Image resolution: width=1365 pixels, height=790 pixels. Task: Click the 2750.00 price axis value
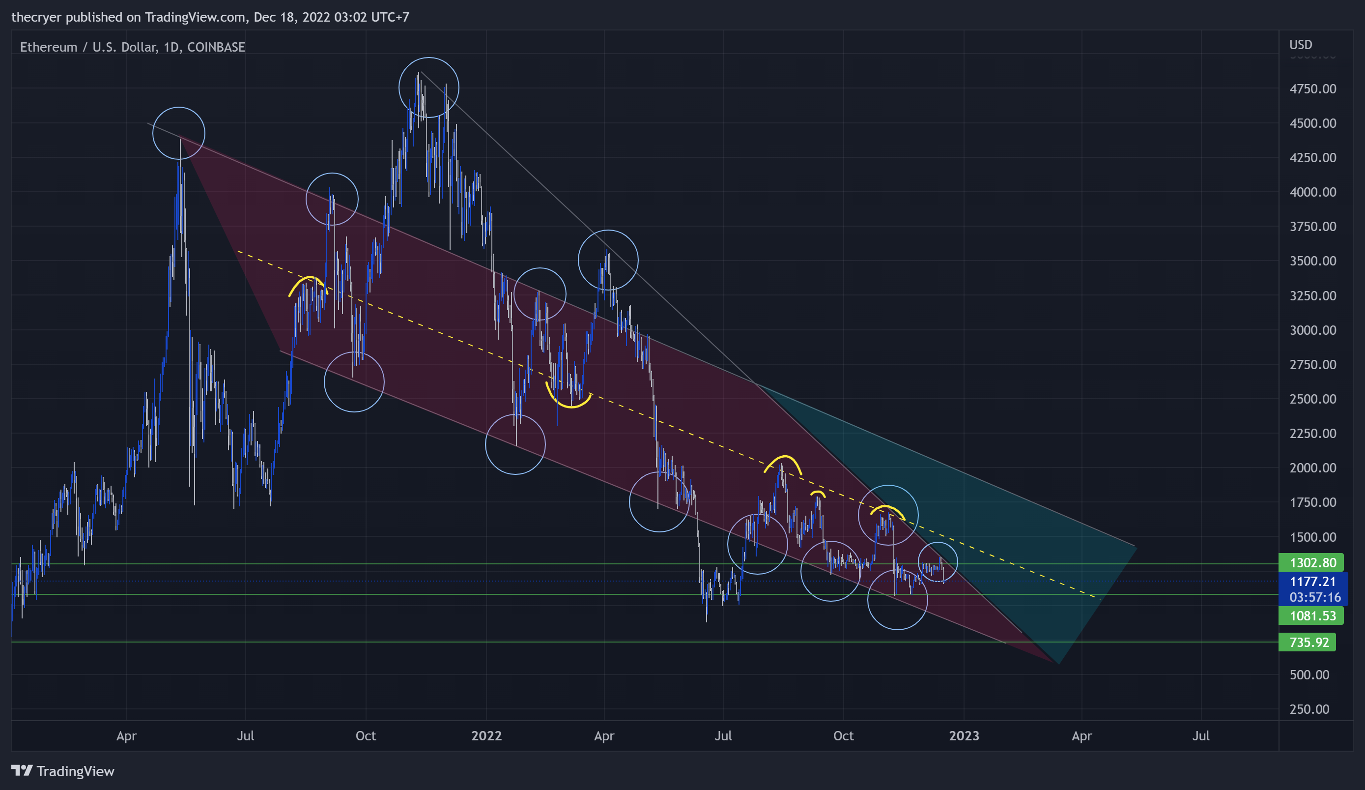(1313, 364)
